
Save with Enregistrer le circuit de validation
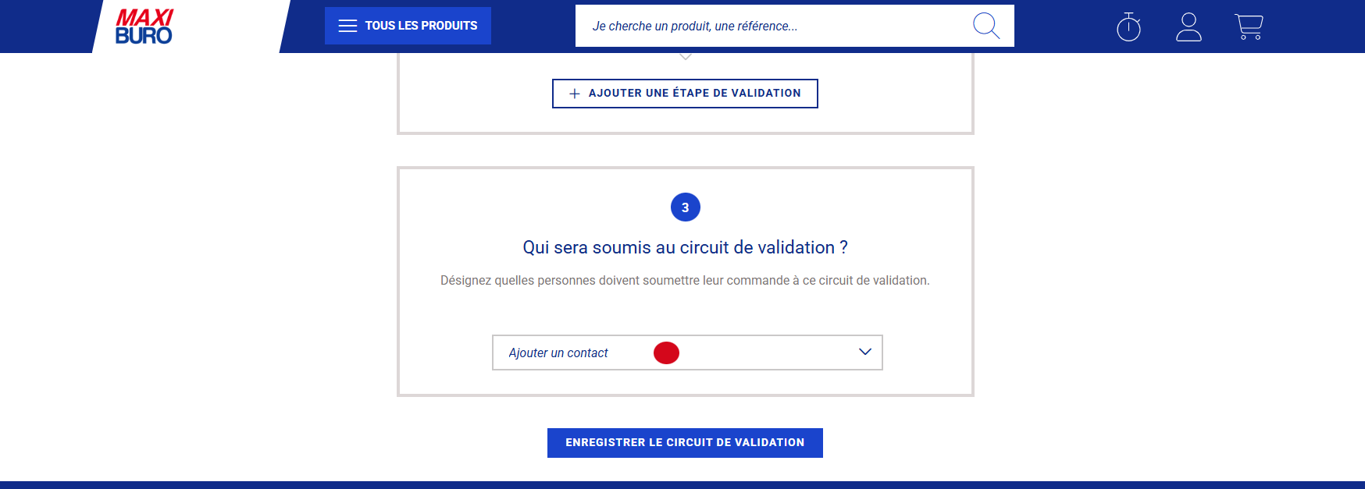coord(685,443)
